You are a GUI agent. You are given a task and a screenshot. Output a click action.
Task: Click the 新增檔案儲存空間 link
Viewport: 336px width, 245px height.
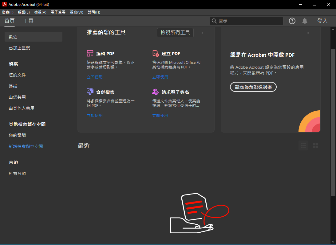click(26, 146)
